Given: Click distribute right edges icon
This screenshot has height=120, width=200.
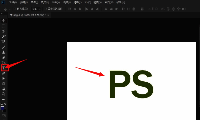Looking at the screenshot, I should click(x=134, y=9).
